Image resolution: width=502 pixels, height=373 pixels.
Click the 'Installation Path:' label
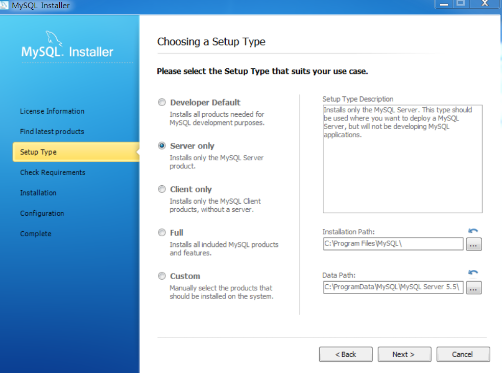348,232
